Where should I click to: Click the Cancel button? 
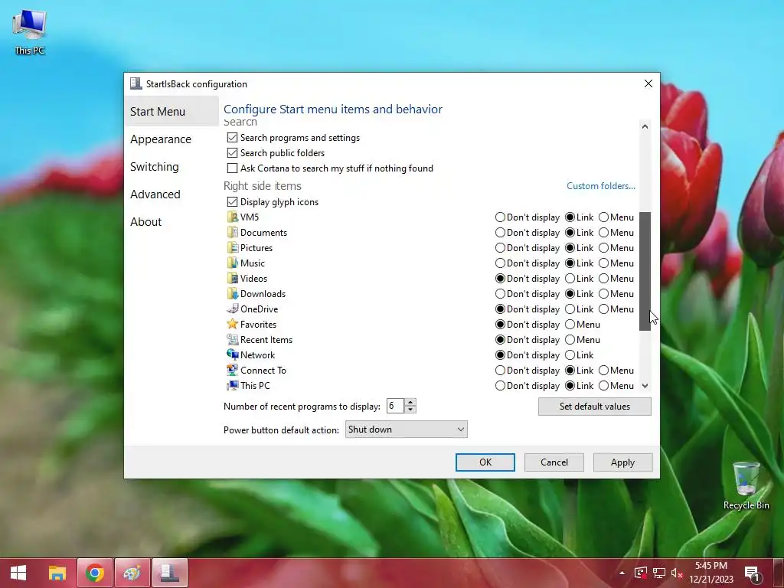click(554, 462)
